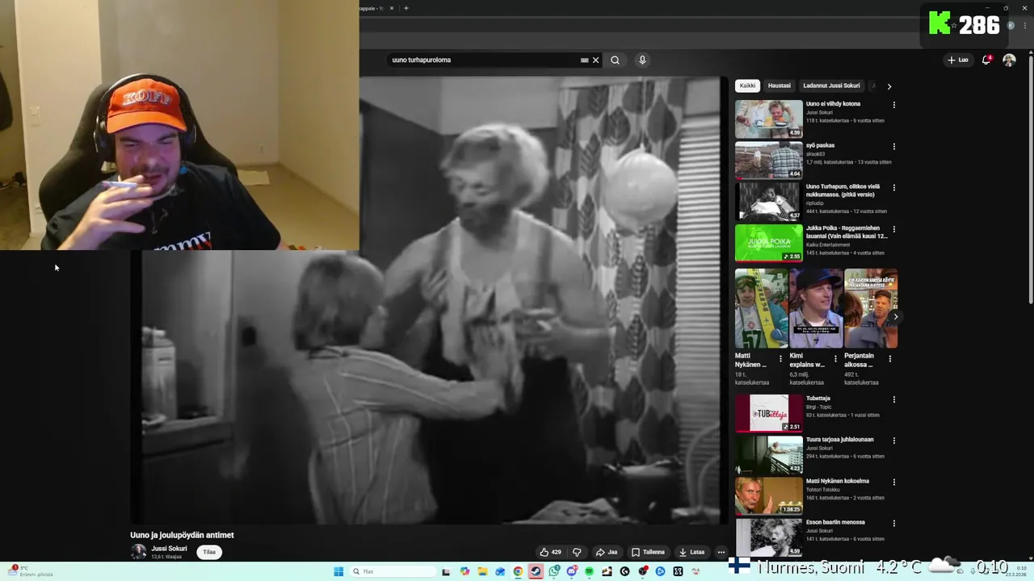Click the 'Luo' create button
This screenshot has height=581, width=1034.
click(958, 60)
